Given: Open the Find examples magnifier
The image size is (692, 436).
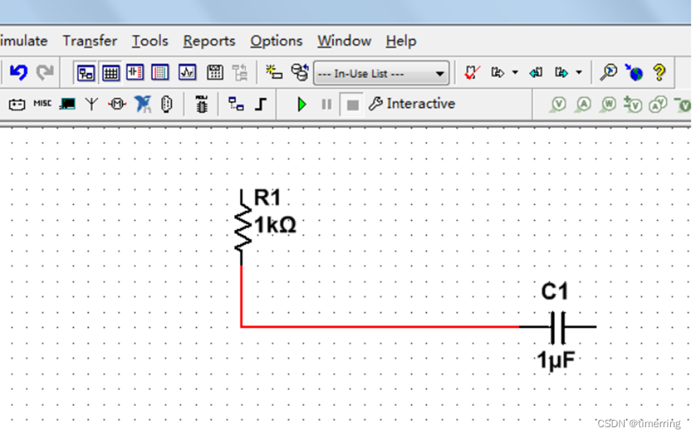Looking at the screenshot, I should pyautogui.click(x=608, y=72).
